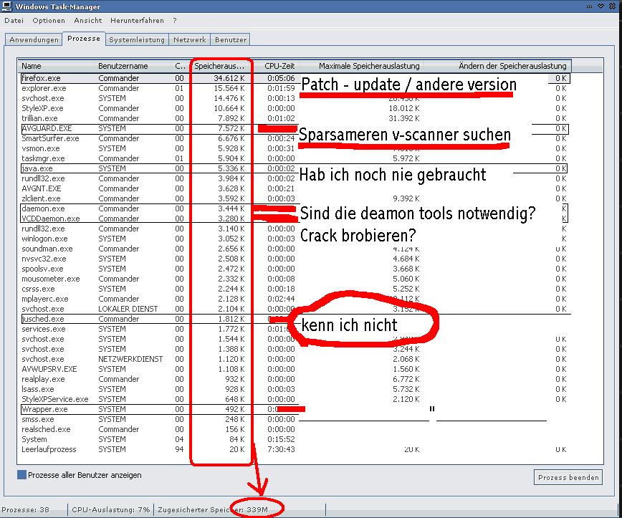Open the Datei menu
The height and width of the screenshot is (518, 622).
pos(14,20)
